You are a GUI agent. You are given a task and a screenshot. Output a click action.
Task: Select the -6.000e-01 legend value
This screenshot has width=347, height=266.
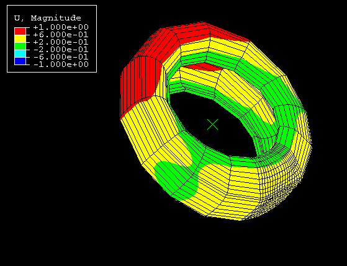61,57
